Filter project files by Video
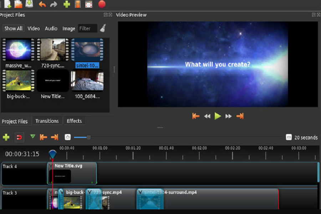 click(x=34, y=29)
